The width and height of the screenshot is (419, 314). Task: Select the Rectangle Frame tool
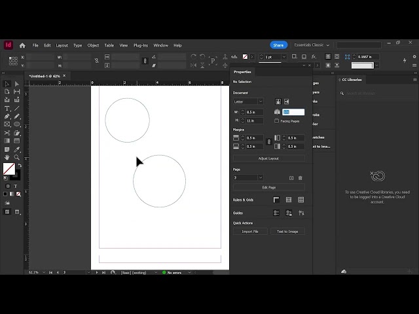point(7,124)
